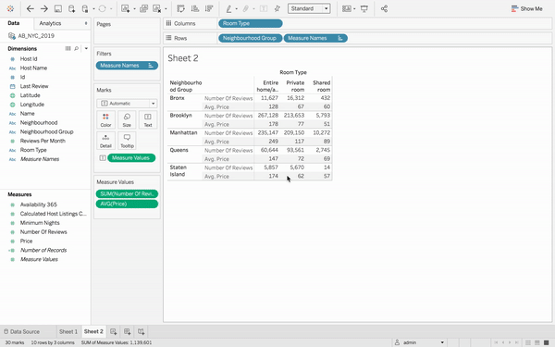This screenshot has width=555, height=347.
Task: Share workbook icon
Action: point(384,8)
